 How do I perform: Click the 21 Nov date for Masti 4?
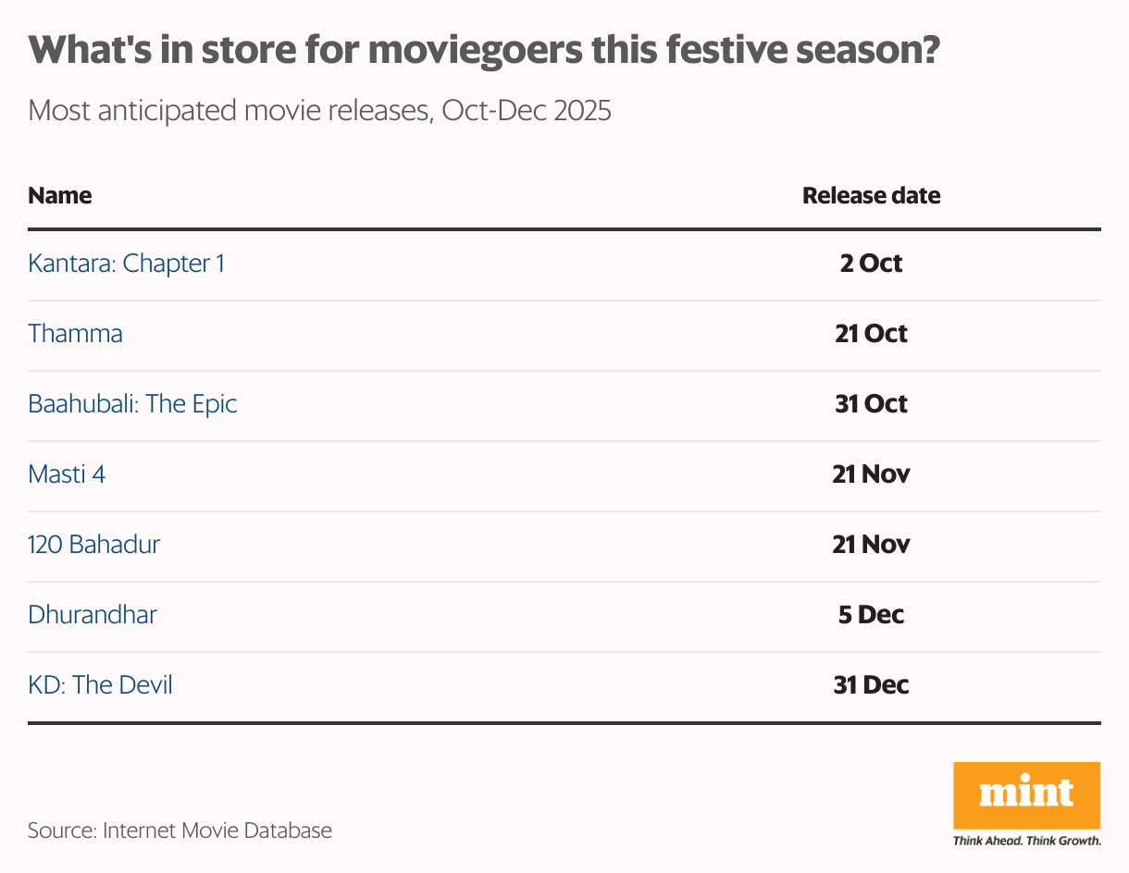click(871, 474)
